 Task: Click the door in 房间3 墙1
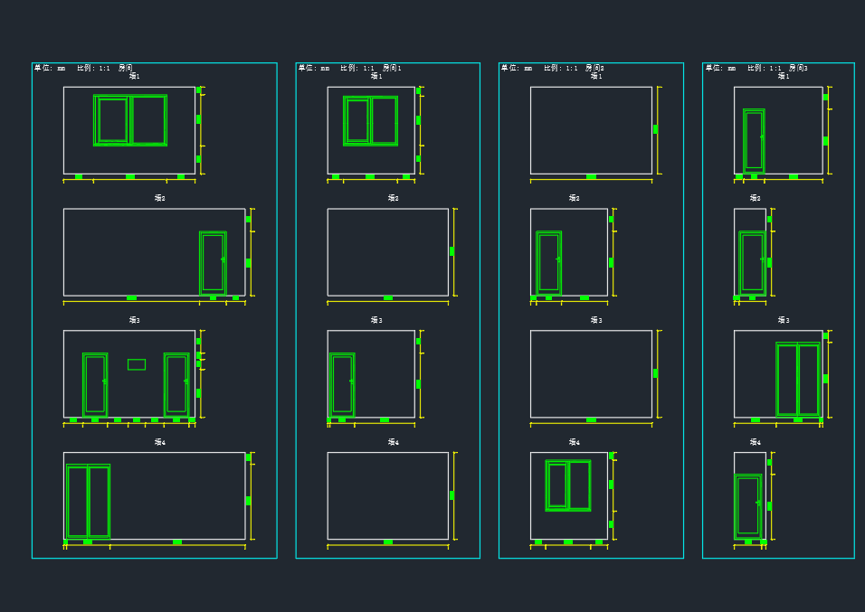[x=754, y=140]
